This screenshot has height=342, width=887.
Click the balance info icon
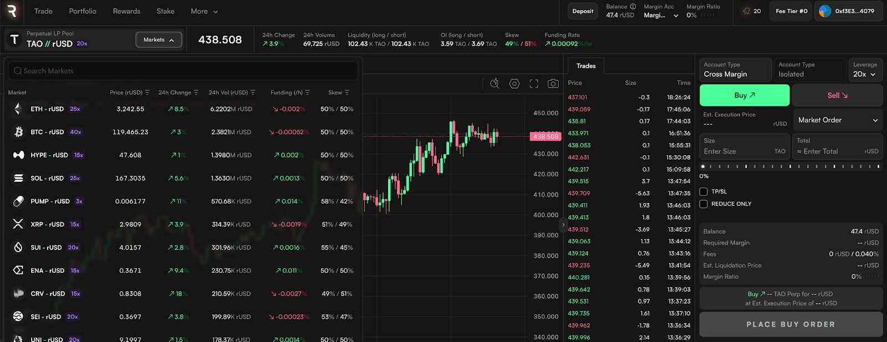[633, 7]
